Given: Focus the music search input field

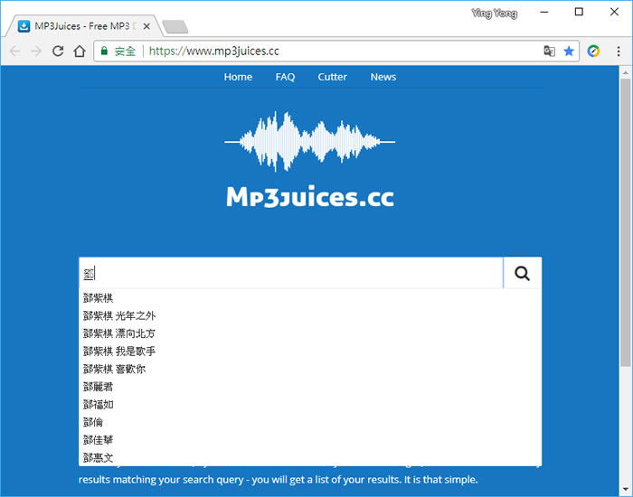Looking at the screenshot, I should [291, 273].
